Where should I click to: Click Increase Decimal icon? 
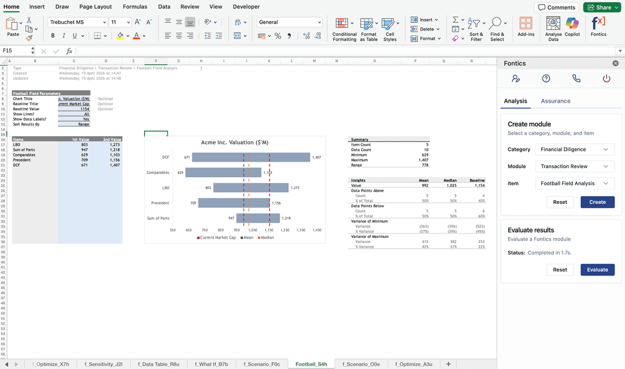[306, 36]
